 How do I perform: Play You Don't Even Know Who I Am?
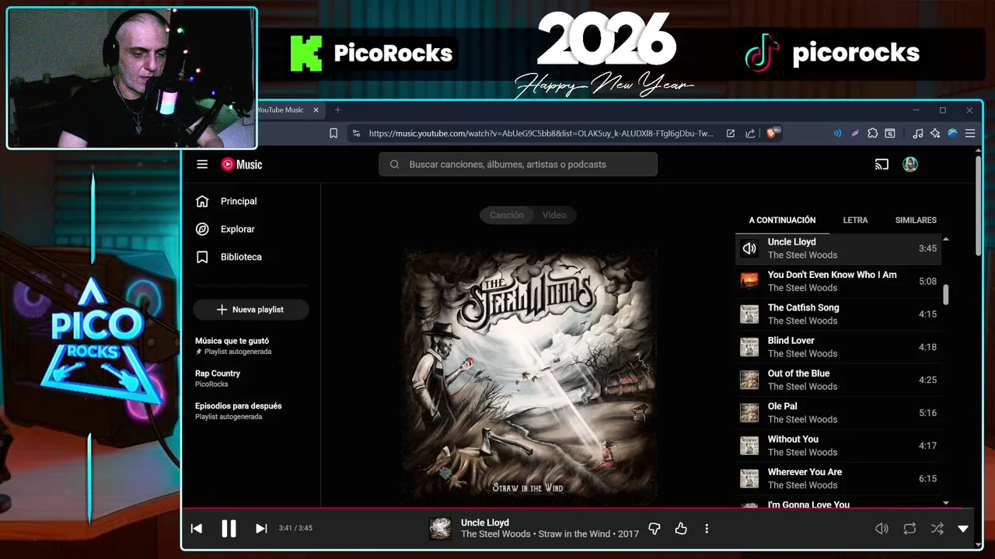tap(838, 281)
